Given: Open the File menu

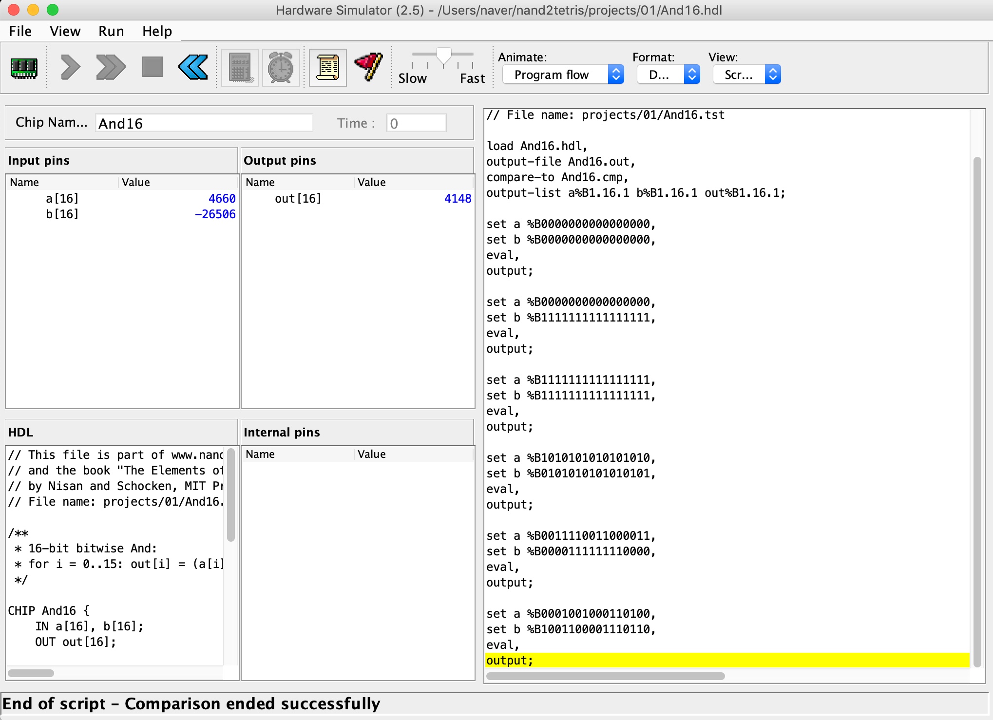Looking at the screenshot, I should coord(20,31).
